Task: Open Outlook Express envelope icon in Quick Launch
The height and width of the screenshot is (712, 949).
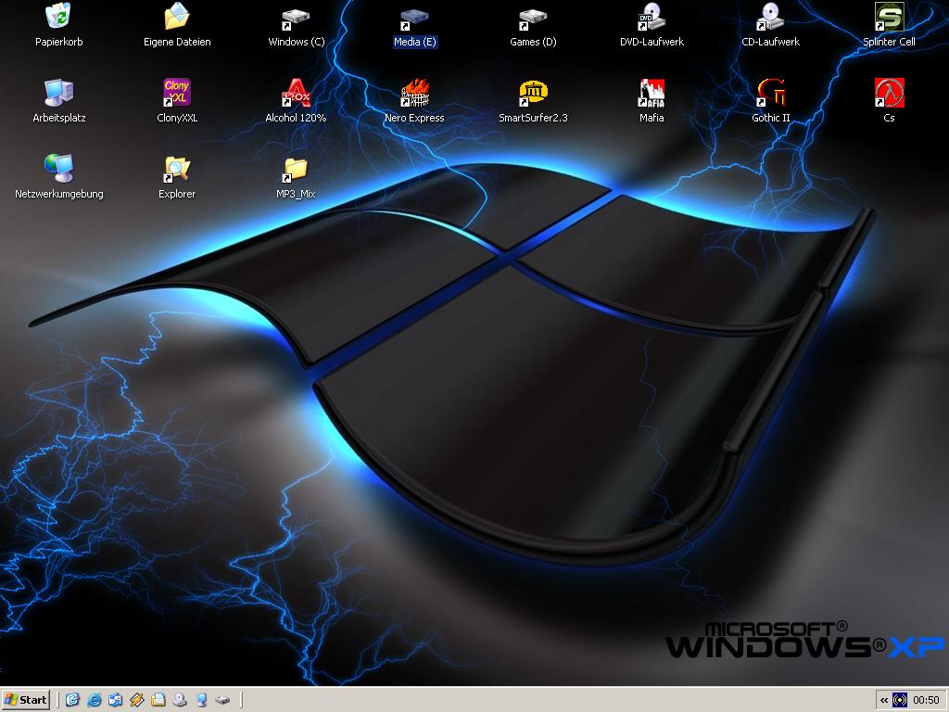Action: (x=115, y=700)
